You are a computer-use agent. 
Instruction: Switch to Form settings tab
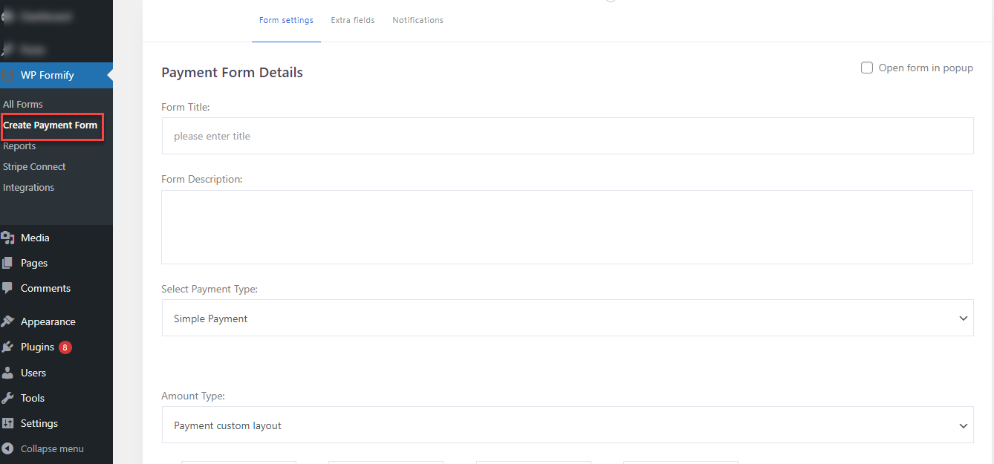pos(286,20)
